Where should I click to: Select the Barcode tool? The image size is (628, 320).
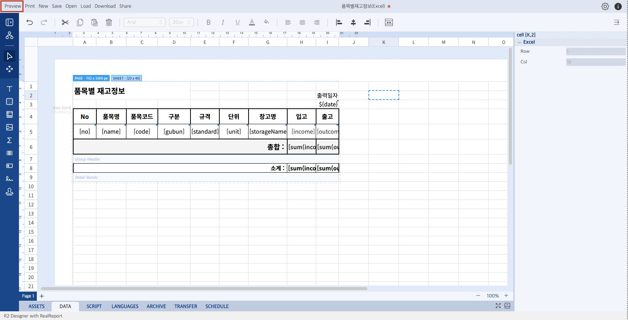(9, 153)
